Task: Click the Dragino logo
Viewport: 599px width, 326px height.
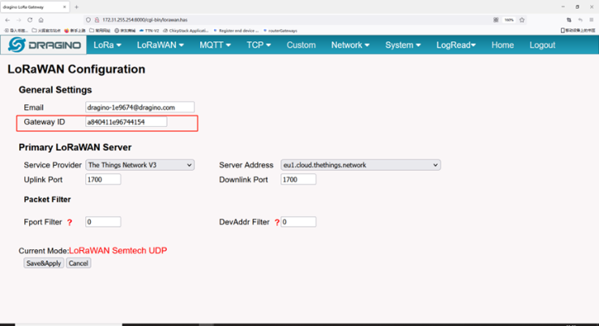Action: pos(44,45)
